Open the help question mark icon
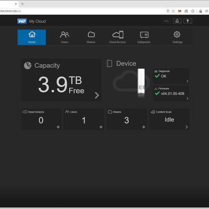Image resolution: width=209 pixels, height=209 pixels. pyautogui.click(x=188, y=21)
